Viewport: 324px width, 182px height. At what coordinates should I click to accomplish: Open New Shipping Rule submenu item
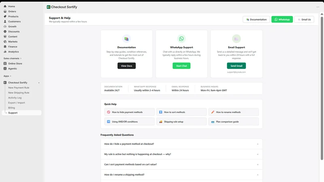tap(19, 93)
